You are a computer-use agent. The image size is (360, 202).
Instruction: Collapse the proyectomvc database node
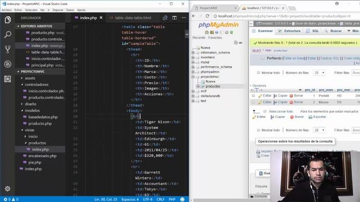(x=193, y=77)
